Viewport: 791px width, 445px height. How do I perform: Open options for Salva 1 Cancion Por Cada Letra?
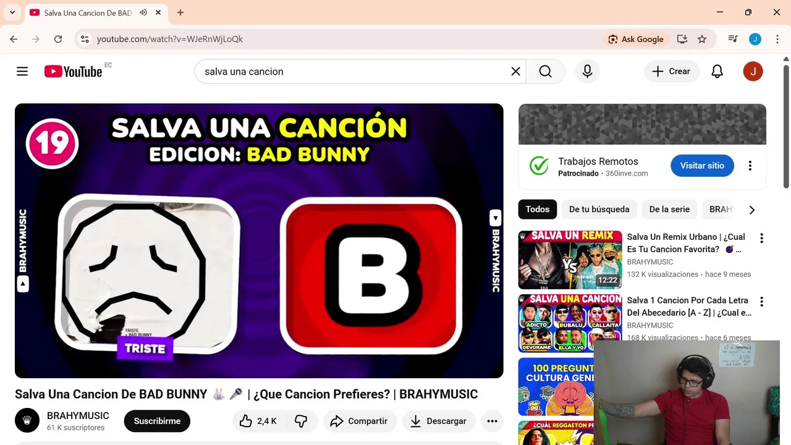(x=761, y=302)
